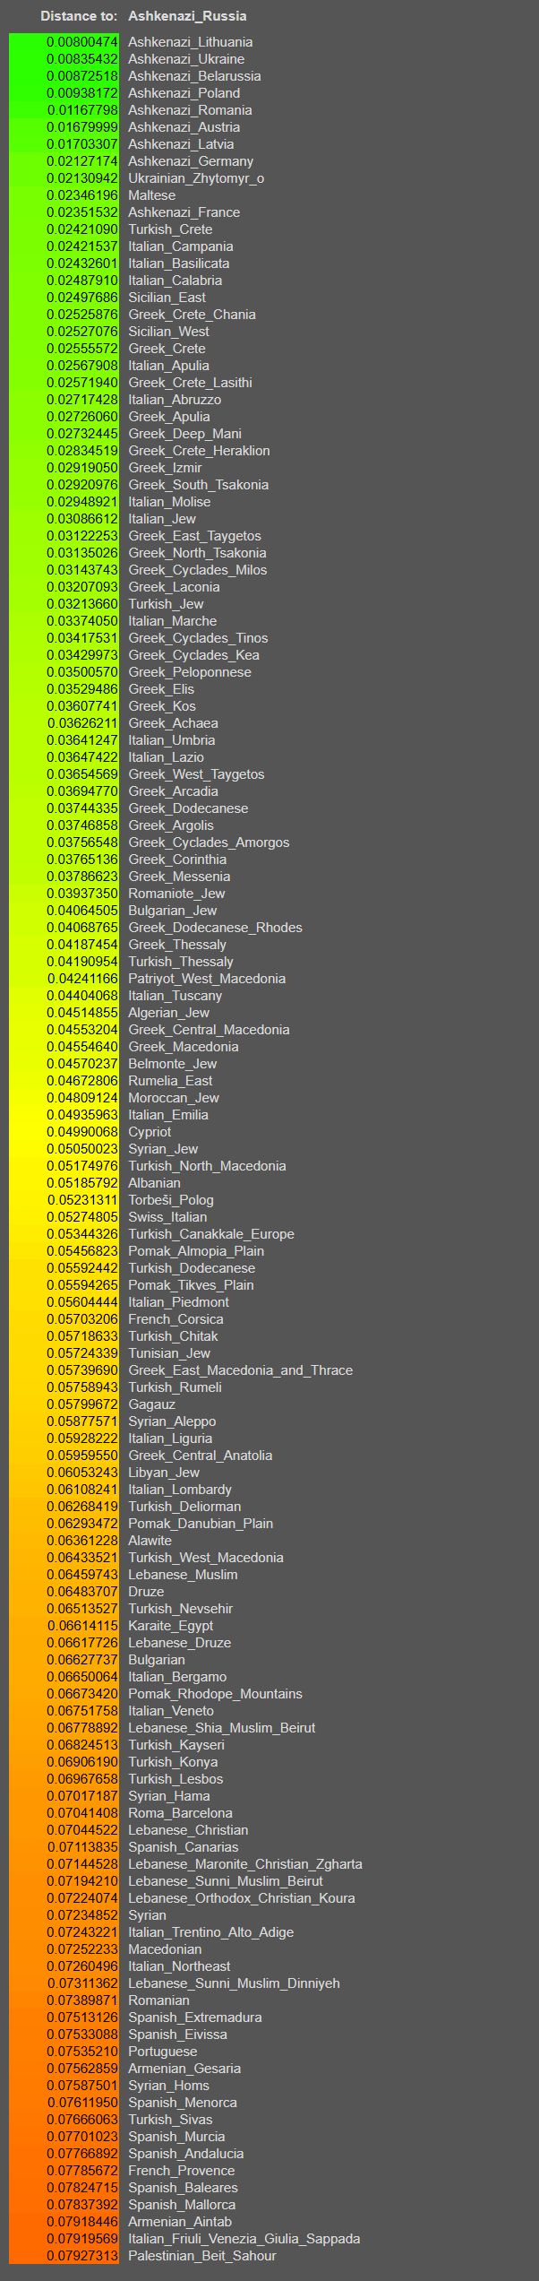Select the Gagauz row
The height and width of the screenshot is (2281, 539).
point(151,1404)
